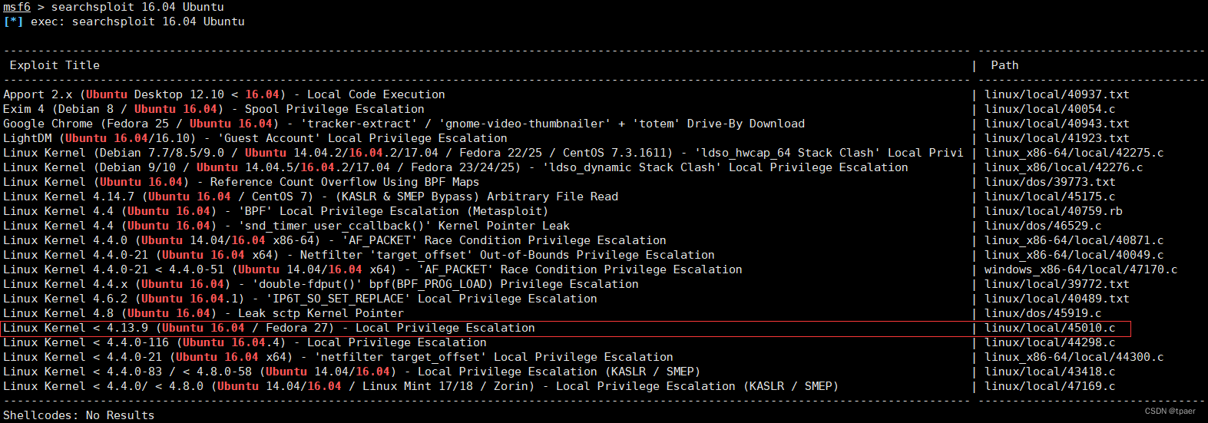Click path linux/dos/46529.c

click(1043, 226)
